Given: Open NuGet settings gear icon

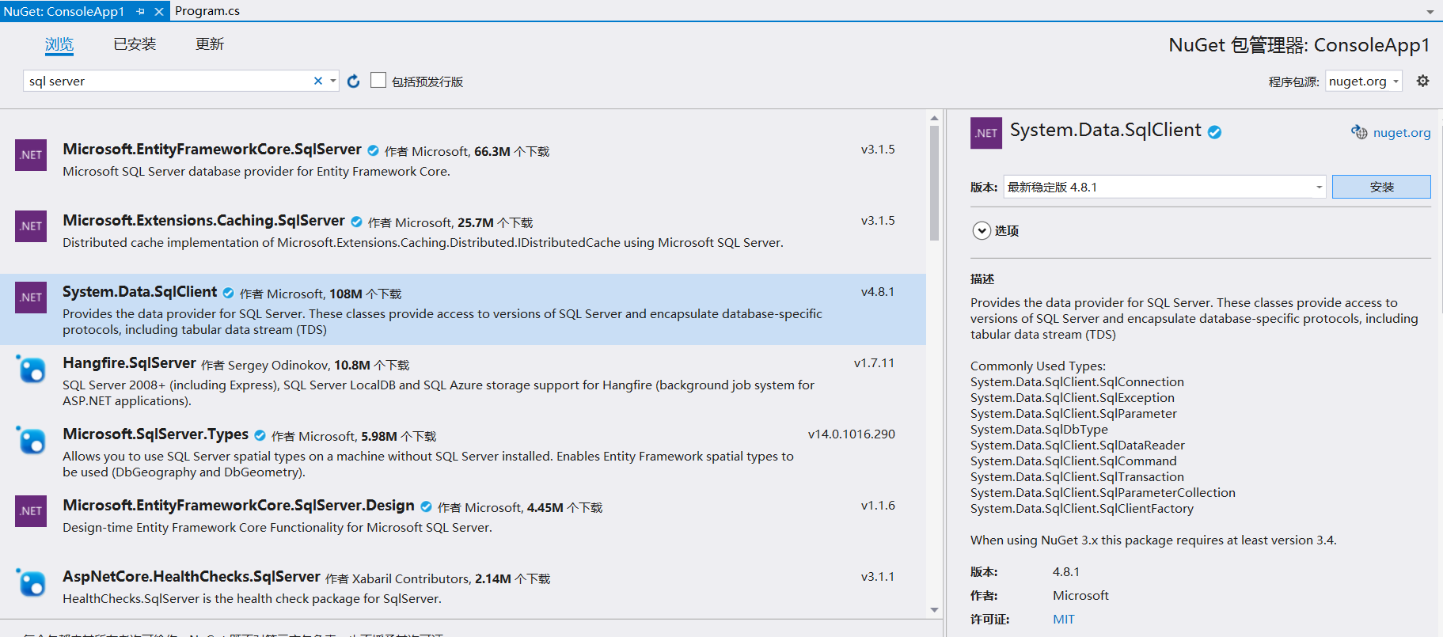Looking at the screenshot, I should click(1422, 81).
